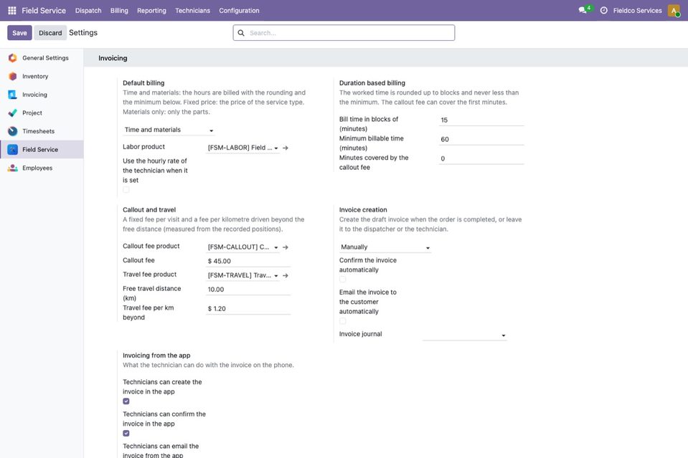Click the Employees app icon
Image resolution: width=688 pixels, height=458 pixels.
[13, 168]
